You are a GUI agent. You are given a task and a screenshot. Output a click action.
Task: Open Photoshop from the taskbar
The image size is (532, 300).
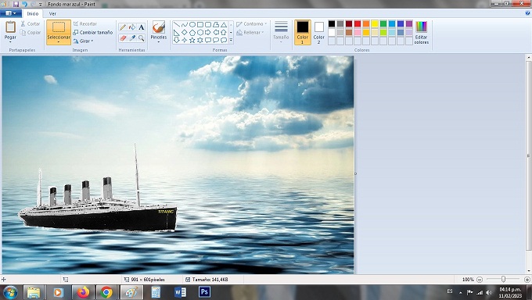[x=204, y=292]
